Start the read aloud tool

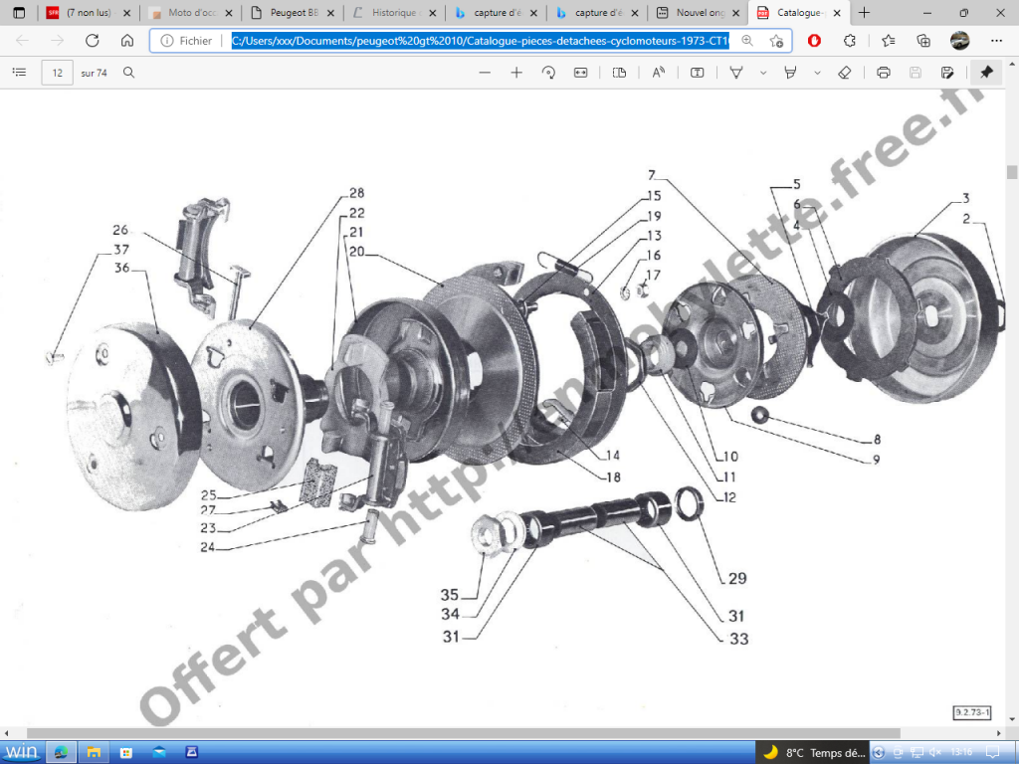coord(658,73)
